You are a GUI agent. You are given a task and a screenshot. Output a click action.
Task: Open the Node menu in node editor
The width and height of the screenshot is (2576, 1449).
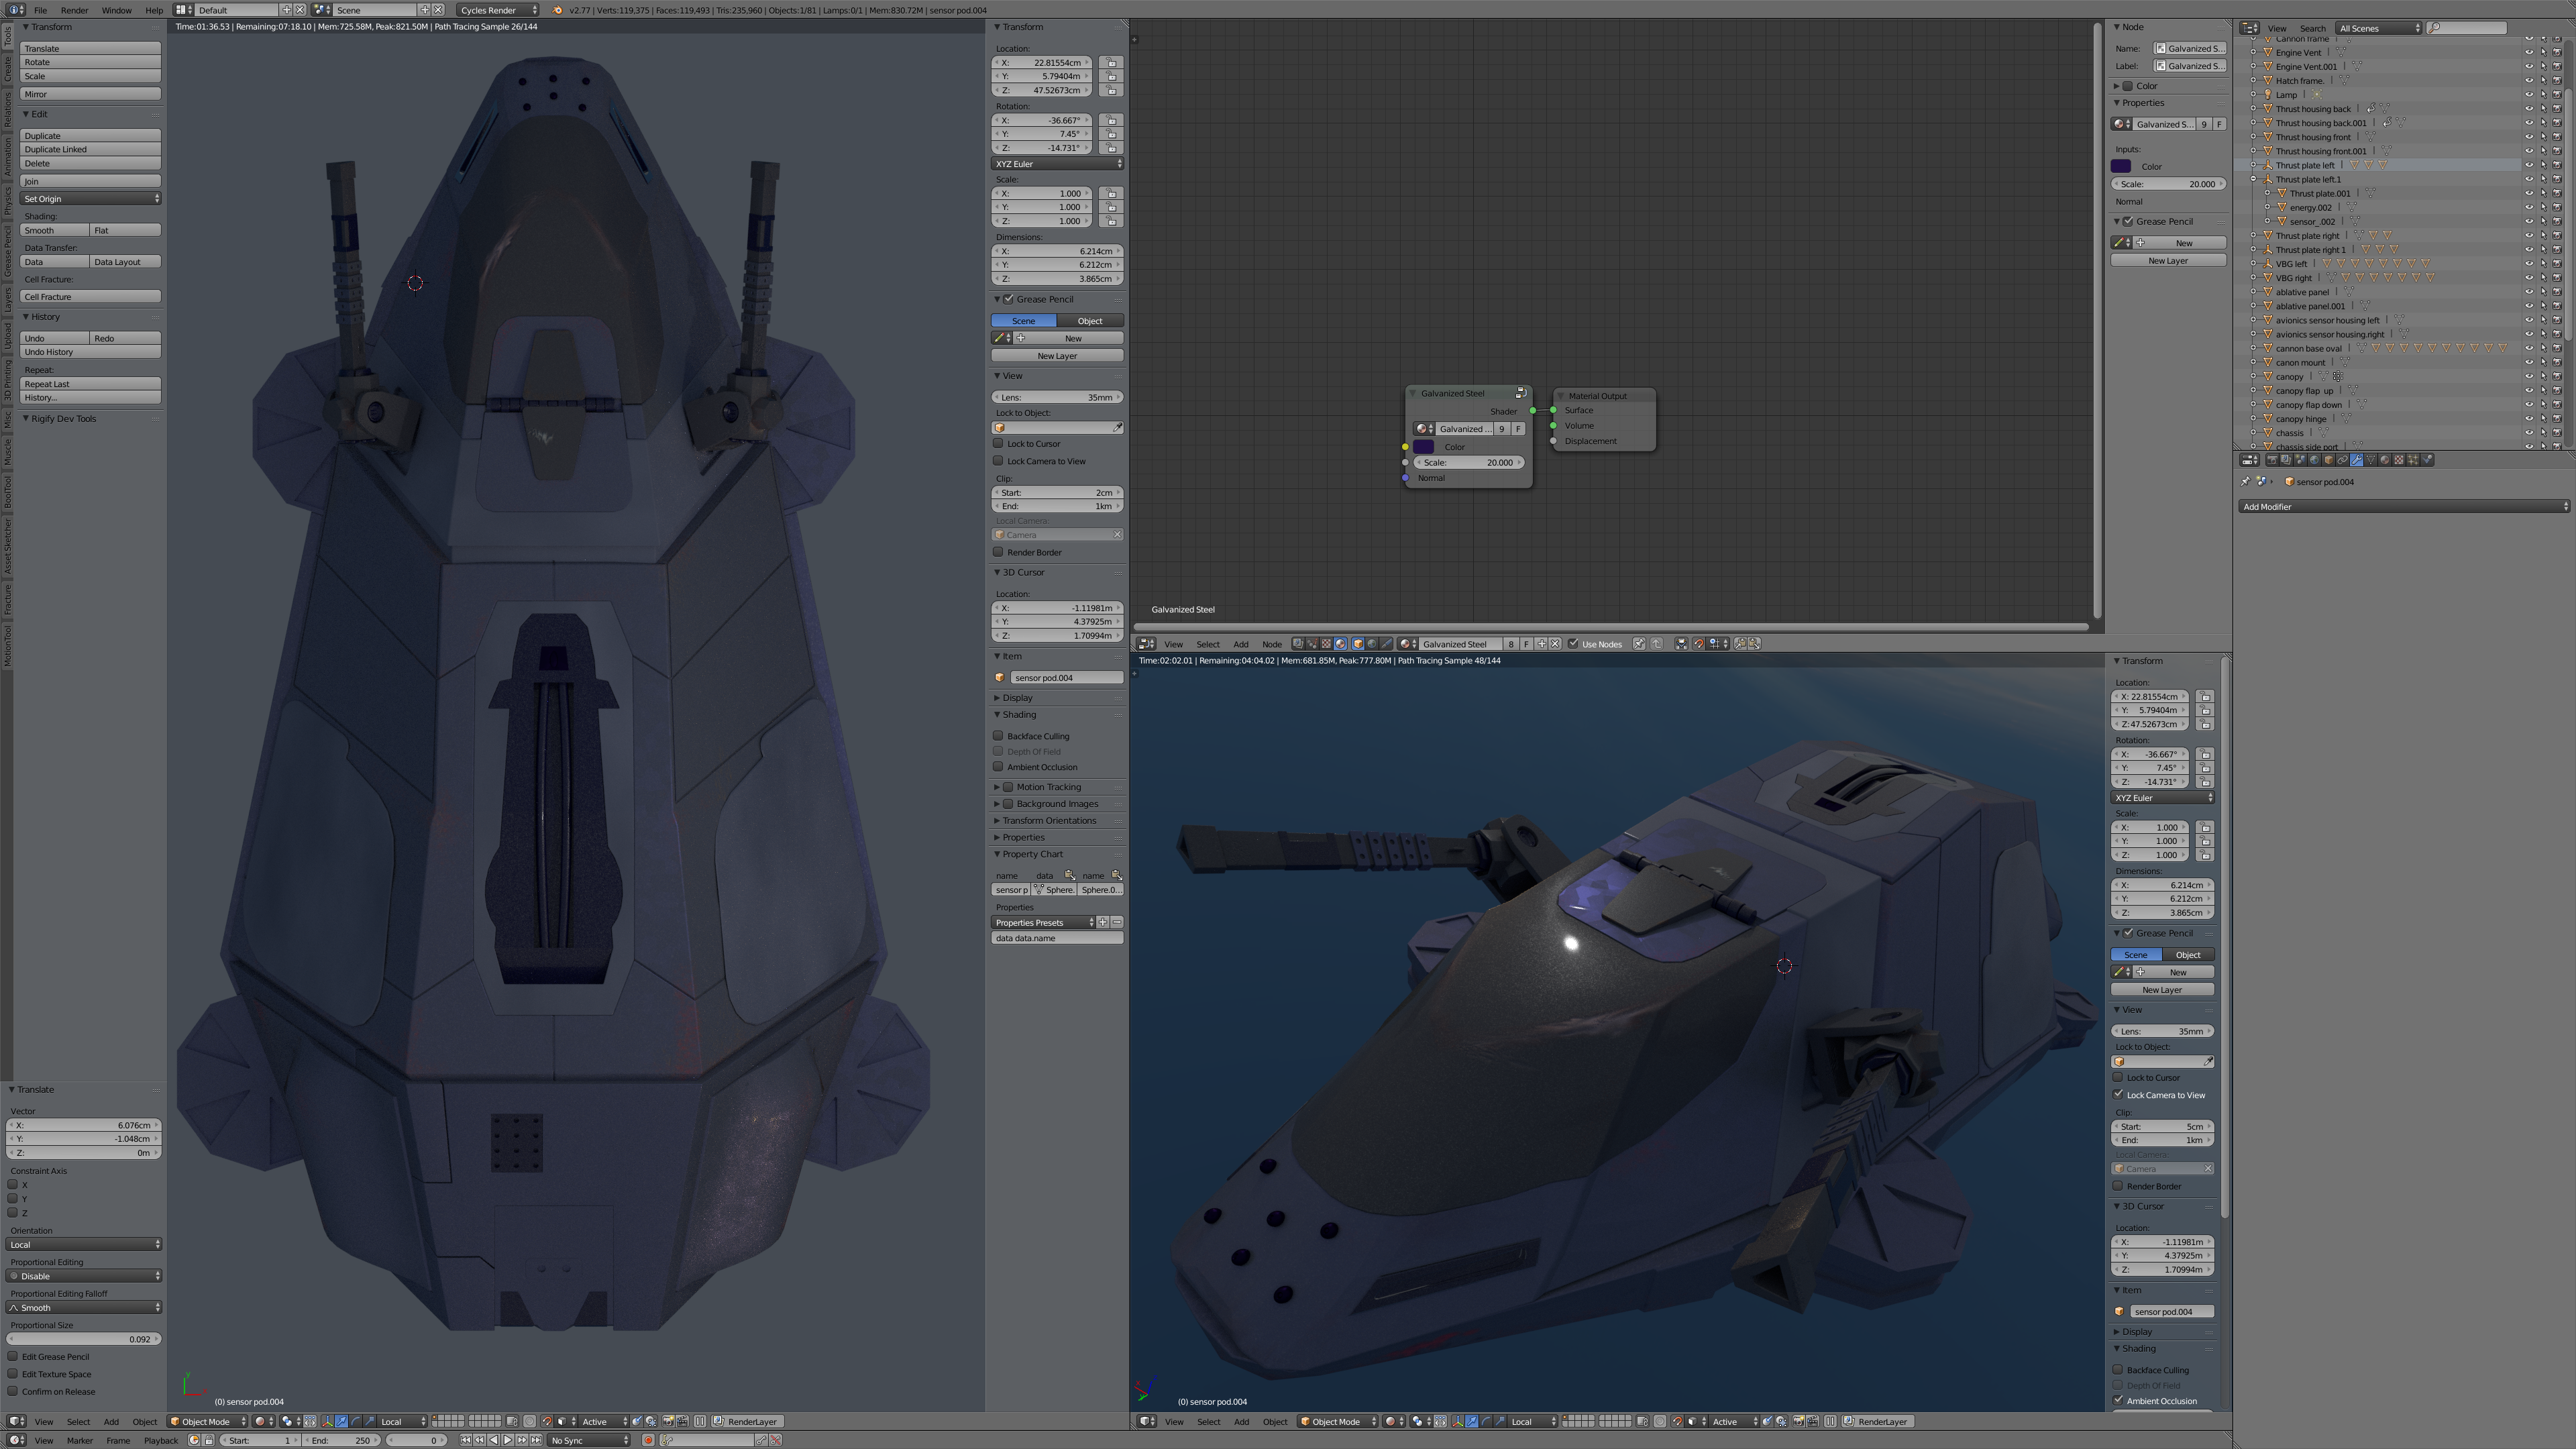click(1272, 644)
